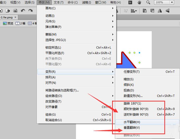180x139 pixels.
Task: Expand the 对齐(N) submenu
Action: [76, 83]
